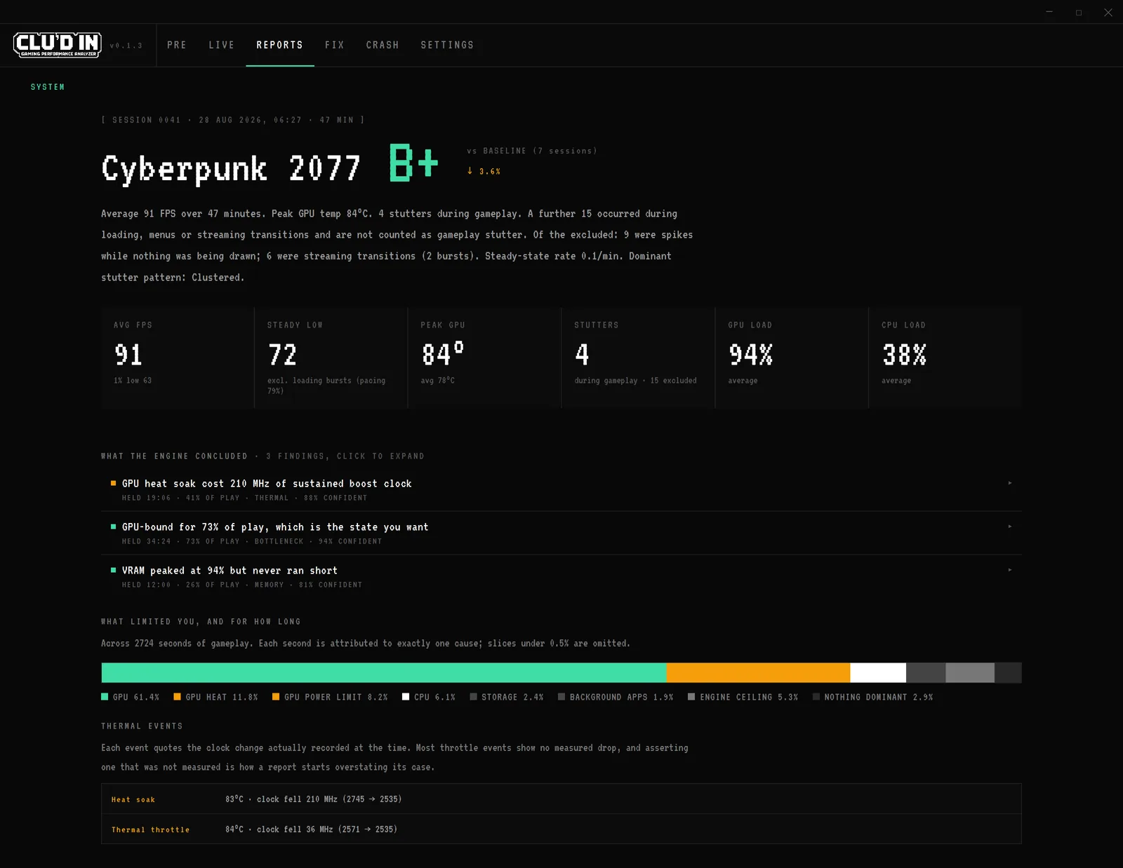Expand the GPU heat soak finding arrow
This screenshot has width=1123, height=868.
1010,483
